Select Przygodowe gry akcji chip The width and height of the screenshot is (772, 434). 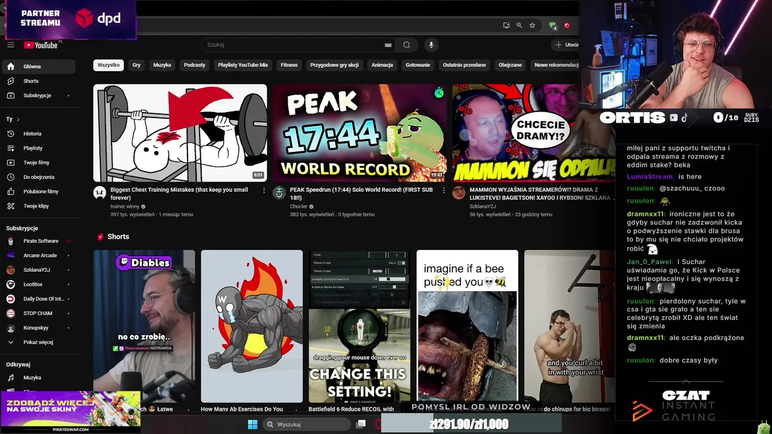pos(334,65)
